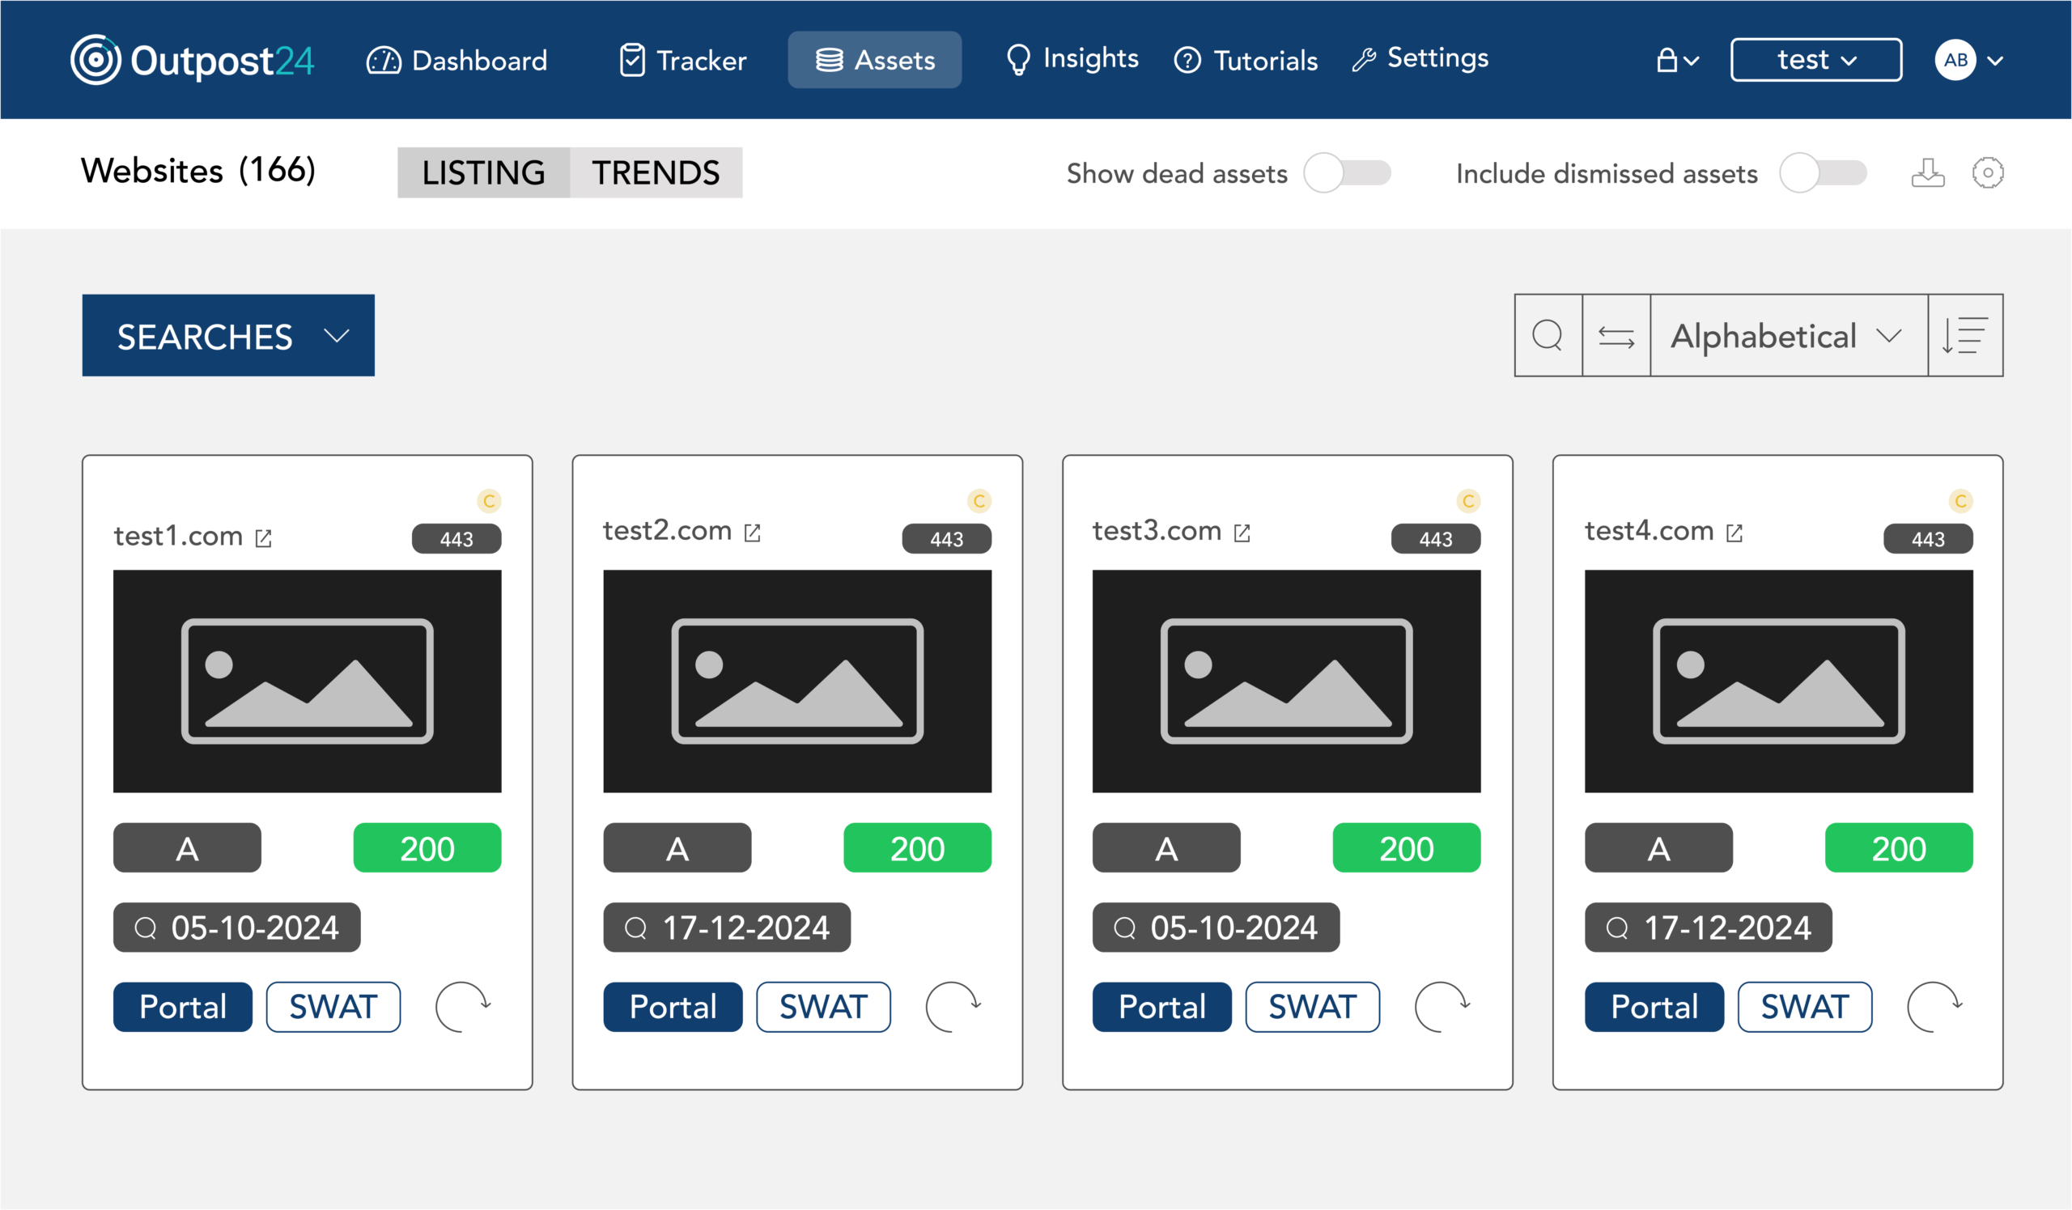Click refresh icon on test3.com card
Screen dimensions: 2072x1210
point(1441,1006)
